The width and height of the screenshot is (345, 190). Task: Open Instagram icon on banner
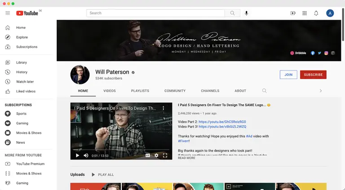pos(326,53)
